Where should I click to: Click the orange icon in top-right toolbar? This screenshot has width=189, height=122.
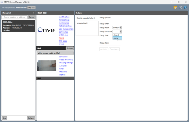175,8
